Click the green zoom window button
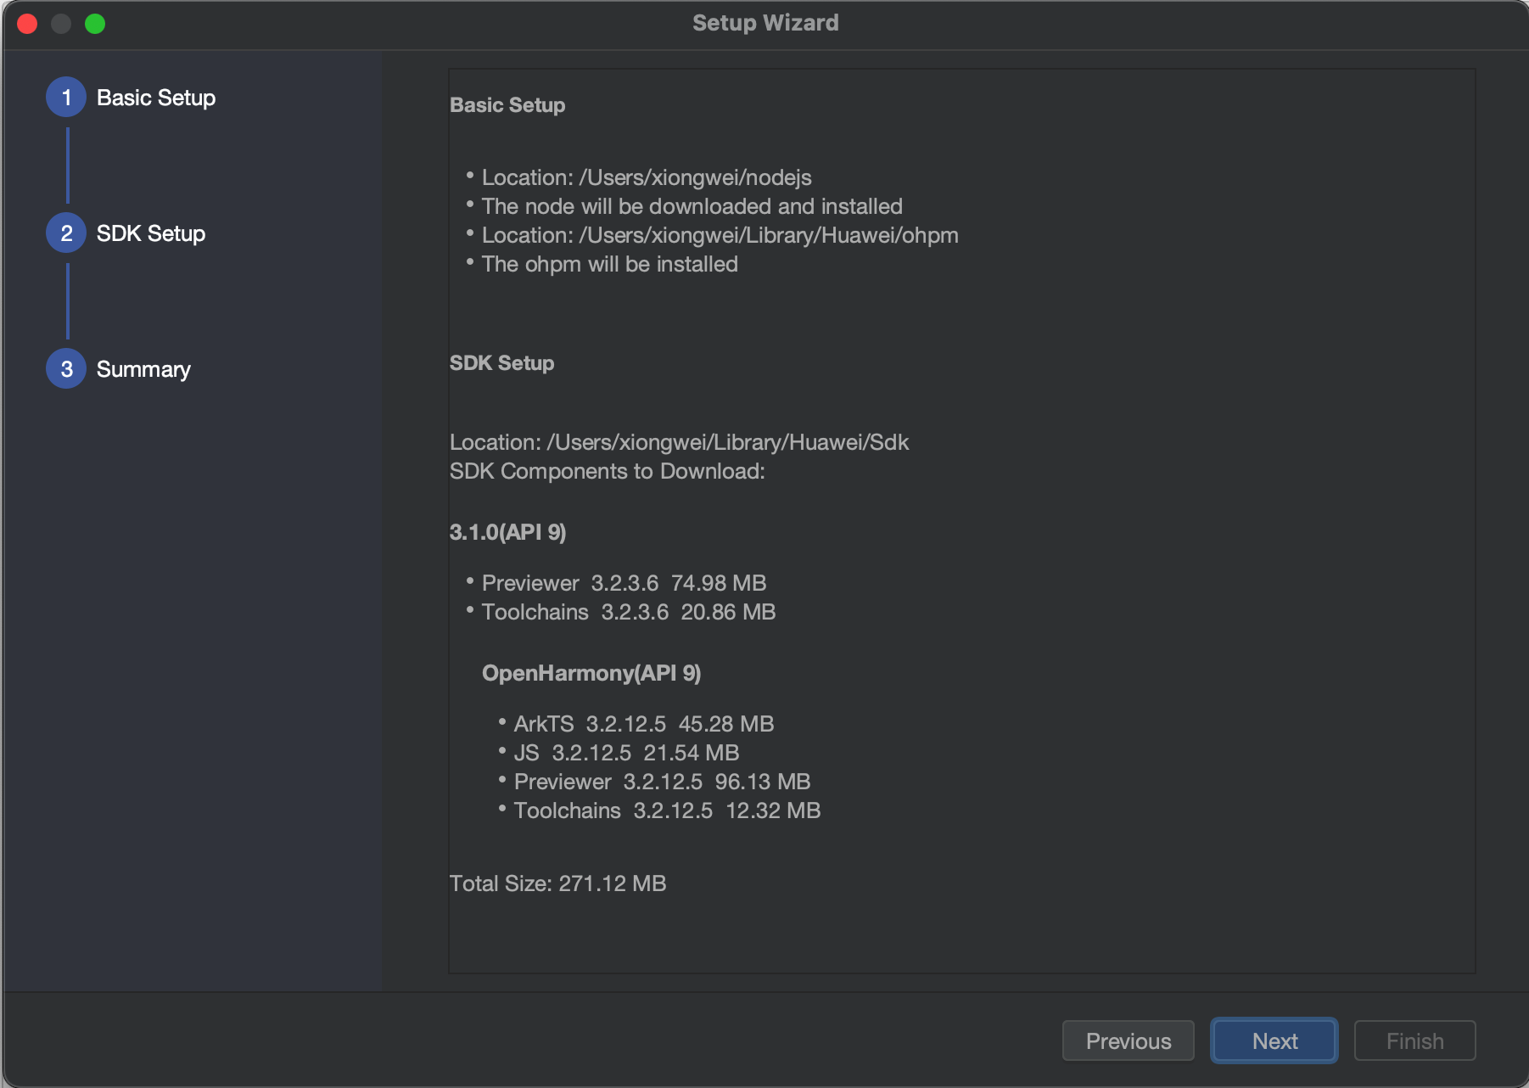This screenshot has width=1529, height=1088. tap(95, 24)
